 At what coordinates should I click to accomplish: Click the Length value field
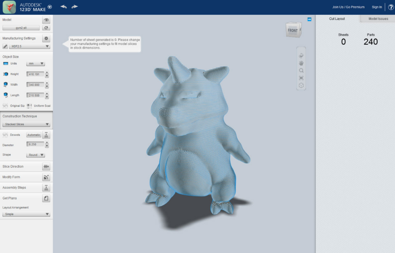pos(35,96)
